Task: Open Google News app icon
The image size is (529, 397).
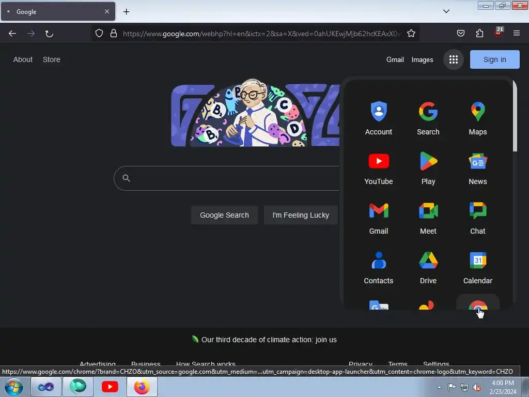Action: [478, 168]
